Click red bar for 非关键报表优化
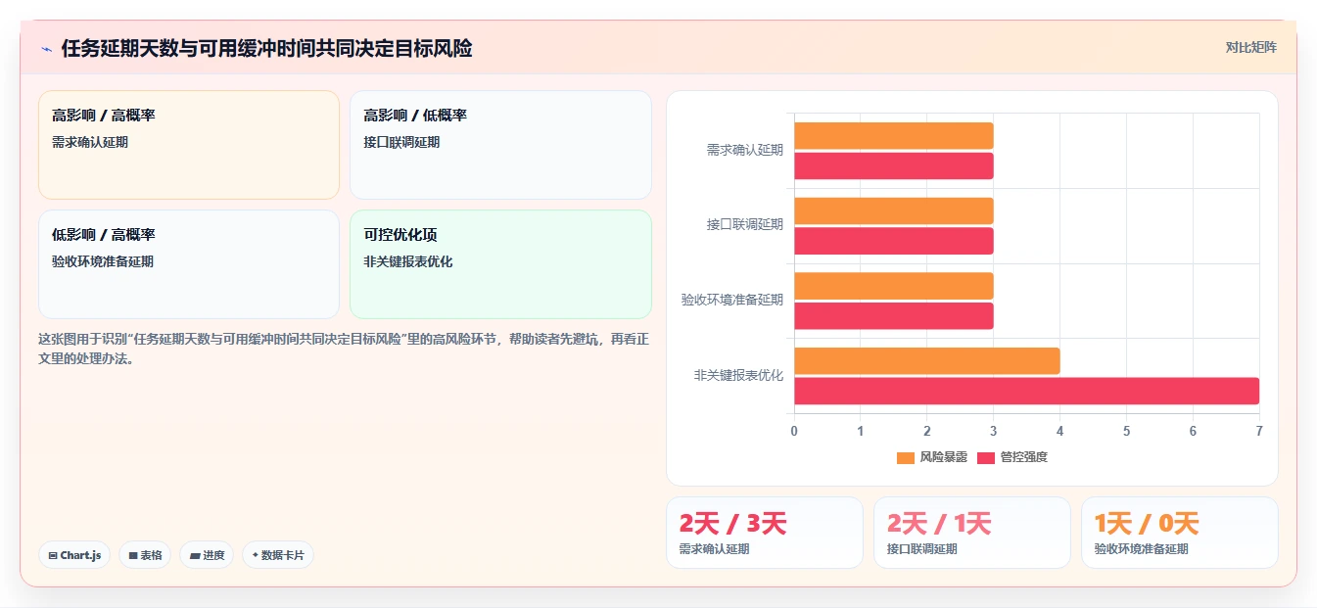Viewport: 1317px width, 608px height. pyautogui.click(x=1026, y=391)
